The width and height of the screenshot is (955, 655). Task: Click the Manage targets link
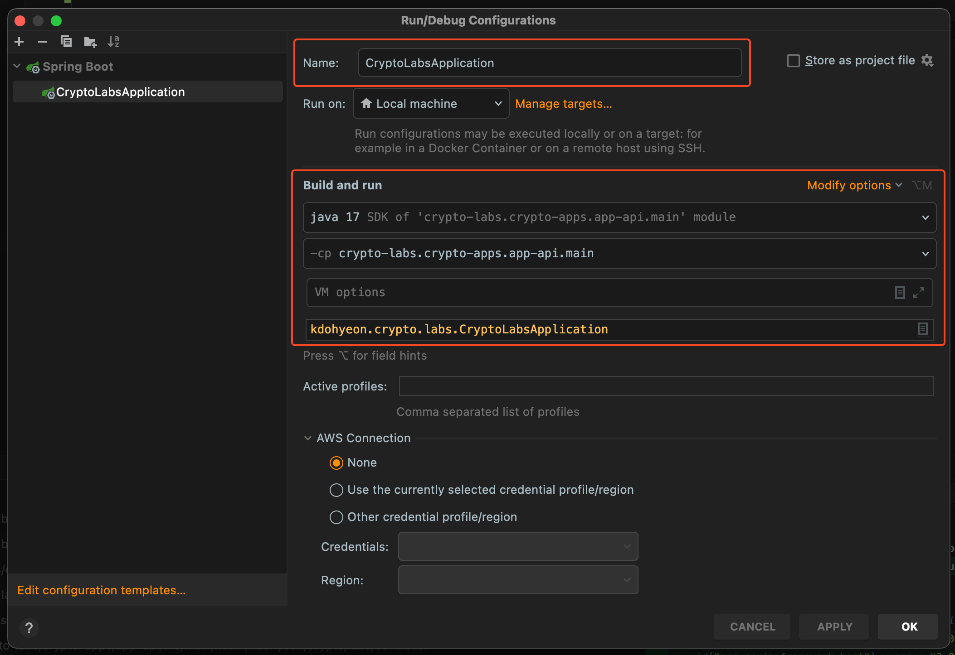pos(563,104)
